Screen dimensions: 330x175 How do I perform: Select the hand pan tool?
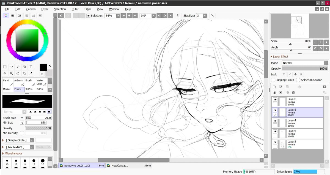pos(24,73)
